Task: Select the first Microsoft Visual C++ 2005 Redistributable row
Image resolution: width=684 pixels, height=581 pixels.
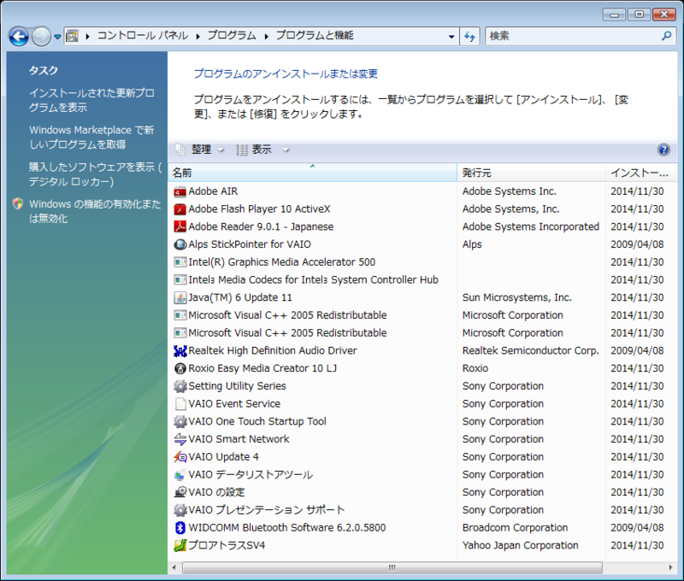Action: (422, 315)
